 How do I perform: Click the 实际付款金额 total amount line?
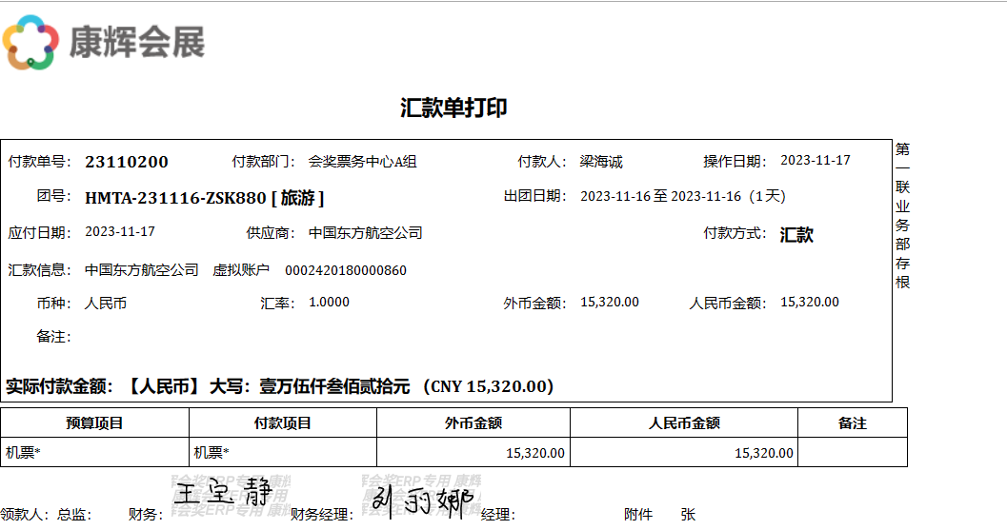(x=280, y=386)
